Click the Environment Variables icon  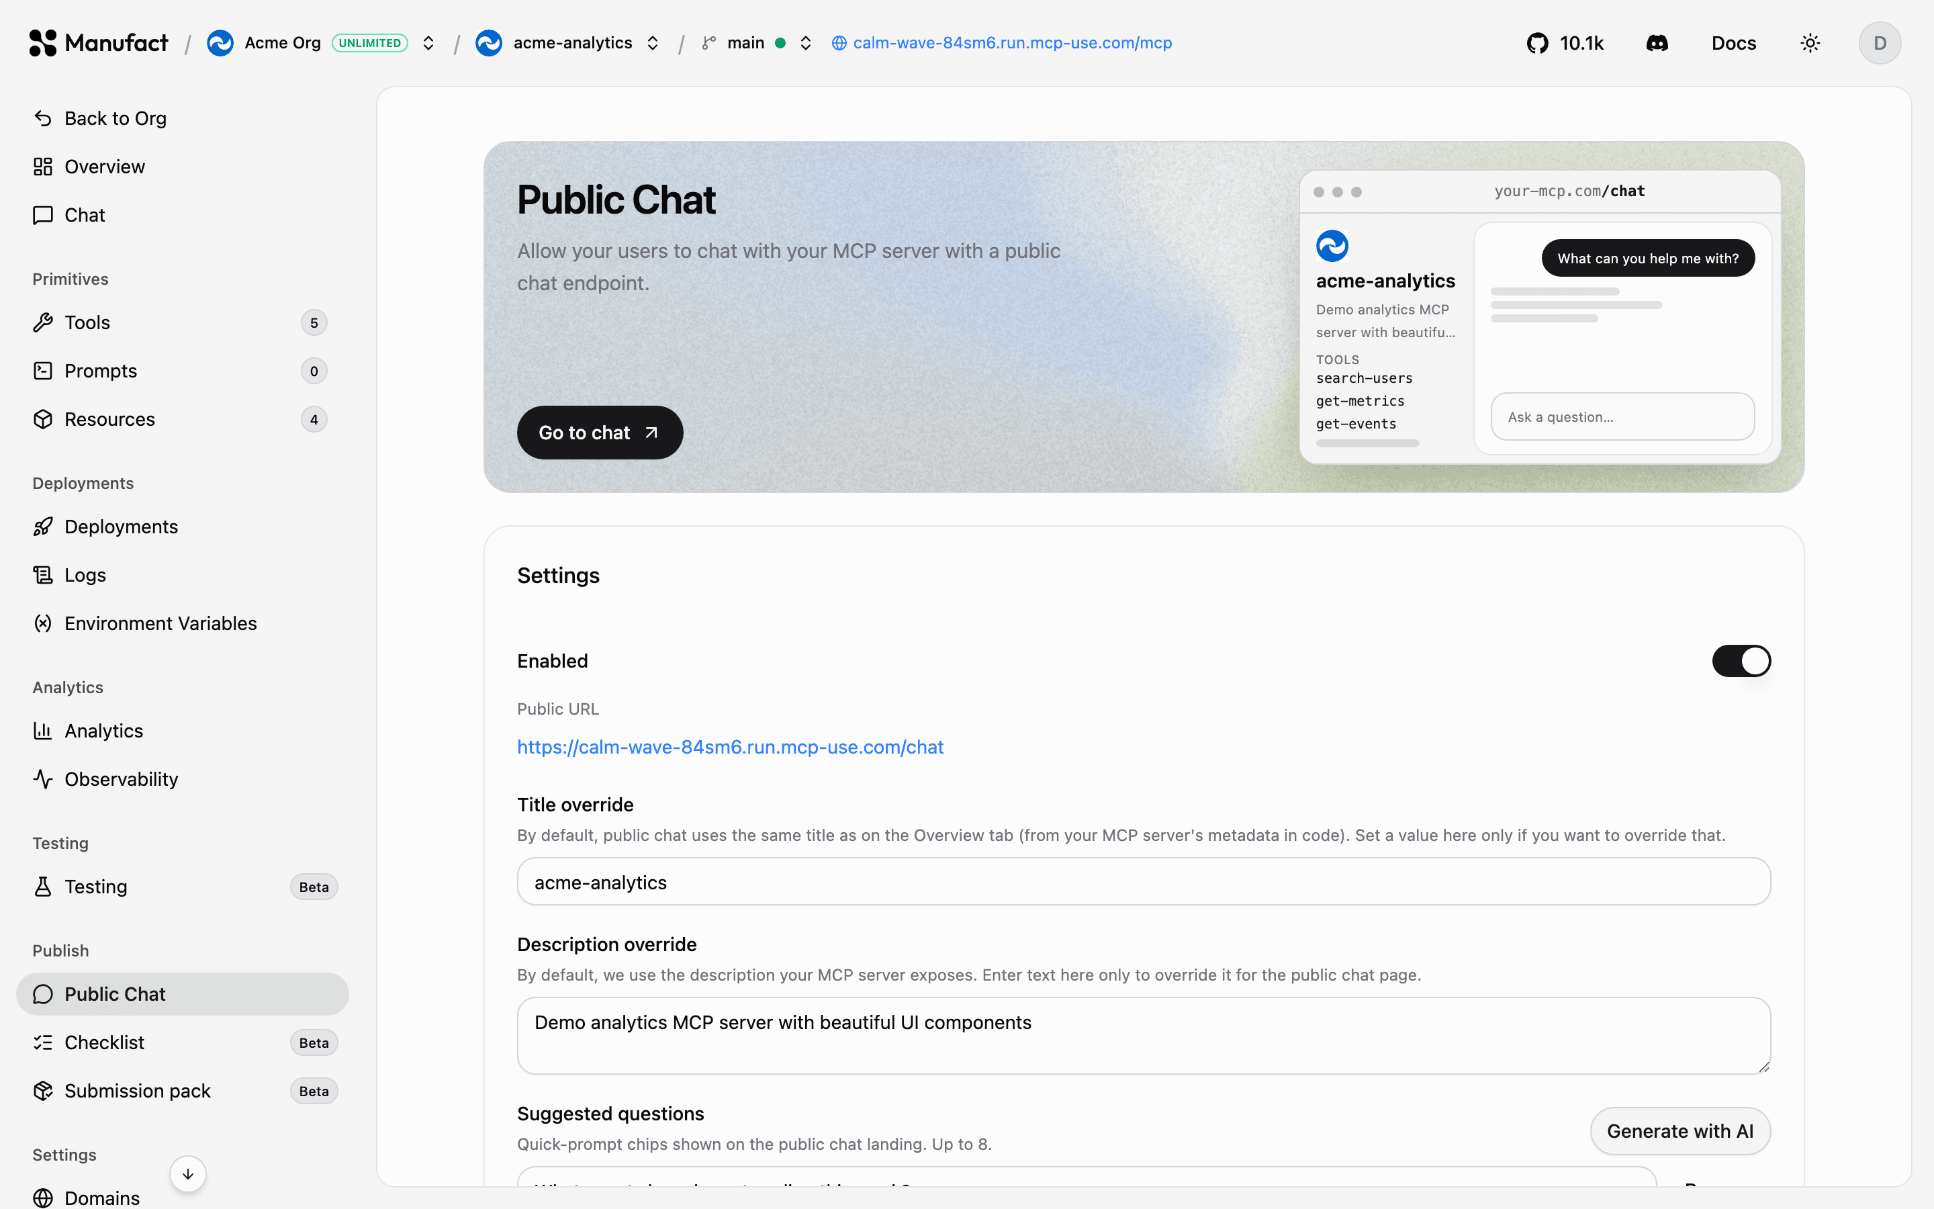pos(43,624)
